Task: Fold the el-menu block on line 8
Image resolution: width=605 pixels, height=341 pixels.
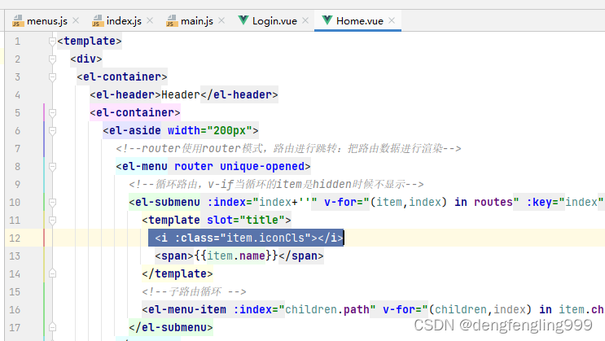Action: coord(52,167)
